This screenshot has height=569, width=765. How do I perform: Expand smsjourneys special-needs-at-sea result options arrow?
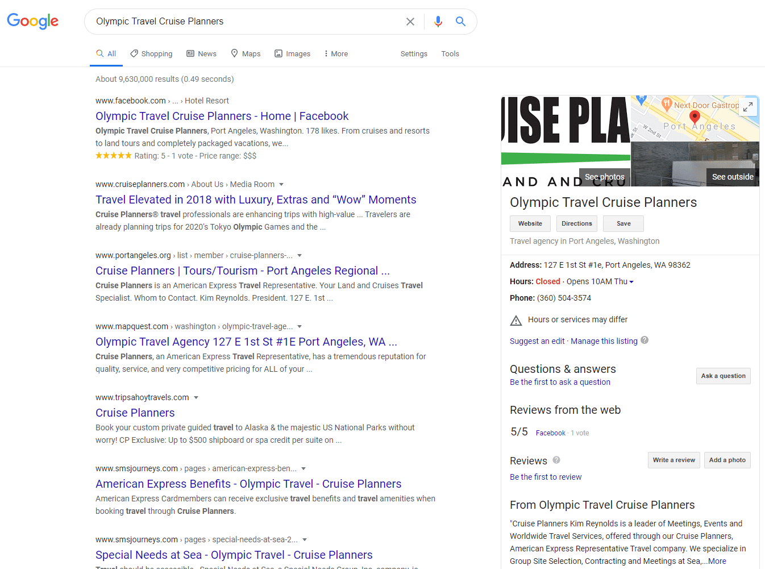(x=305, y=540)
